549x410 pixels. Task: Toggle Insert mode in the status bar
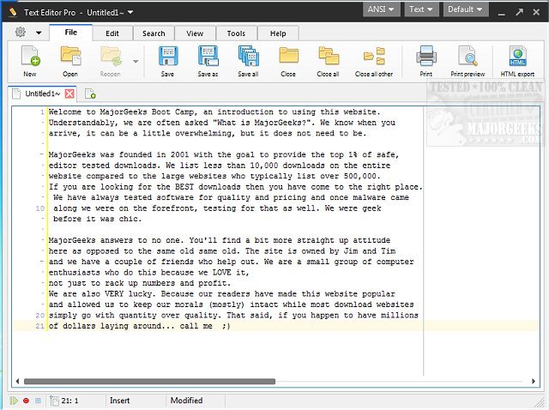[x=119, y=401]
